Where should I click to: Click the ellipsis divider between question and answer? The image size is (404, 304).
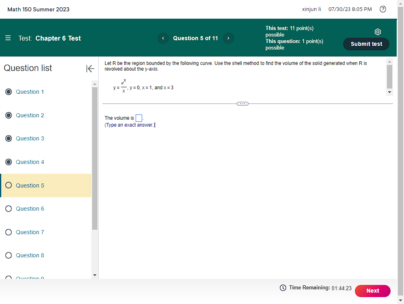(242, 103)
